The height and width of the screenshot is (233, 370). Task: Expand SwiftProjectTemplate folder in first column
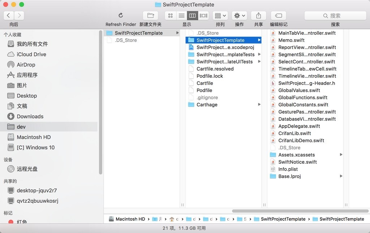pyautogui.click(x=177, y=33)
